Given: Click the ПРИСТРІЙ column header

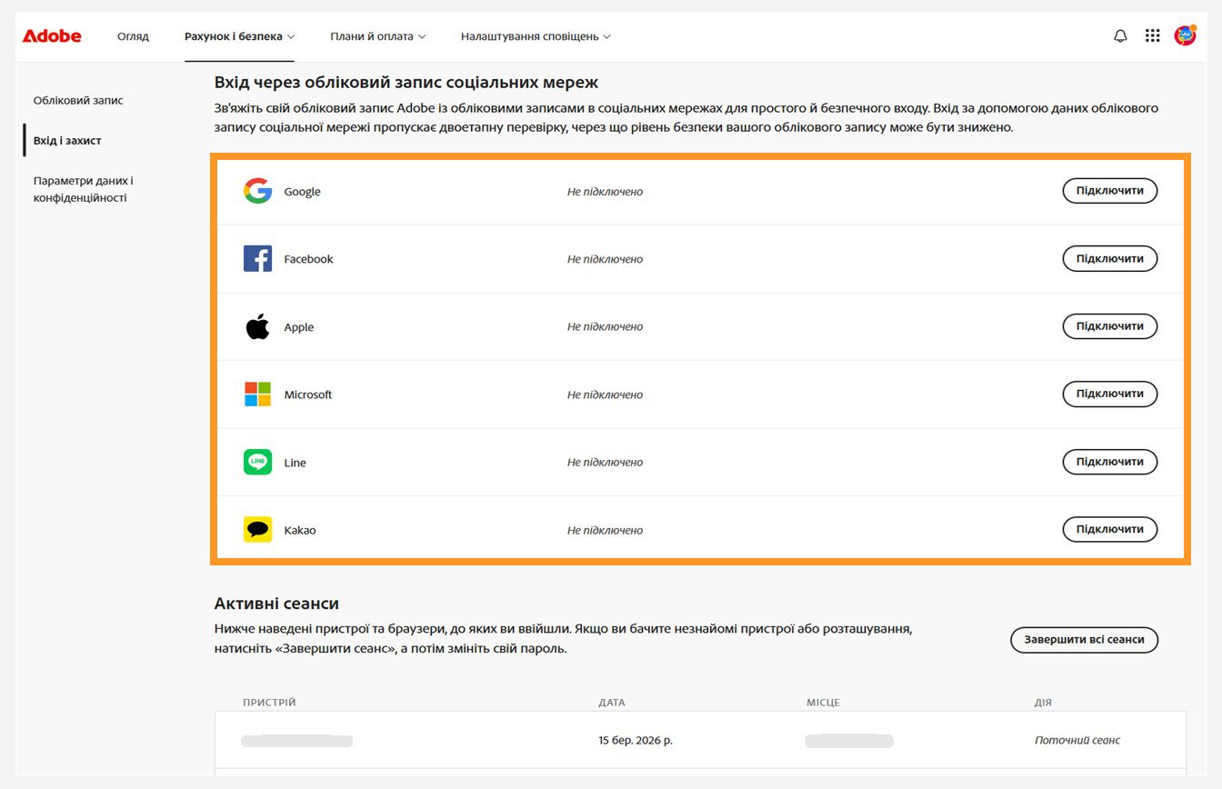Looking at the screenshot, I should (x=269, y=703).
